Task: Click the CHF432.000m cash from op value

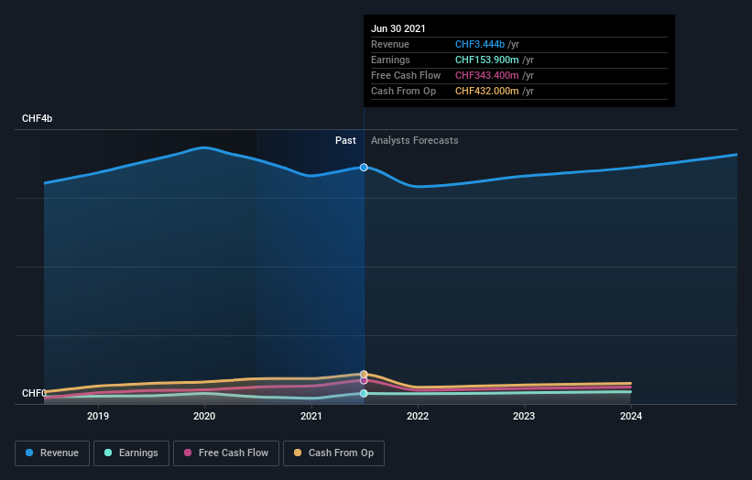Action: pyautogui.click(x=486, y=91)
